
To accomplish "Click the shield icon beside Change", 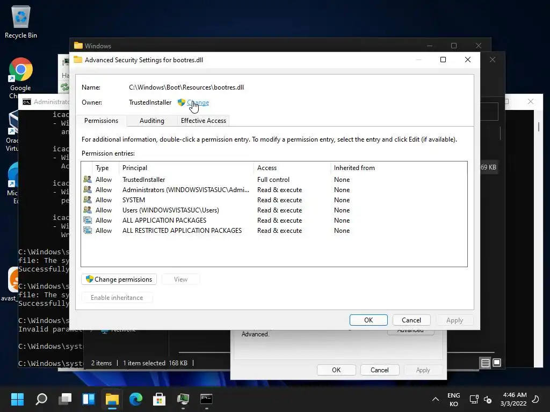I will [x=182, y=102].
